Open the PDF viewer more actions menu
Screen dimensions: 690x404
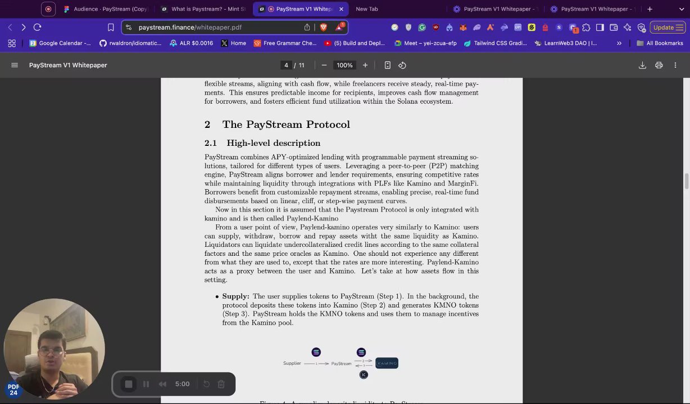pos(675,65)
